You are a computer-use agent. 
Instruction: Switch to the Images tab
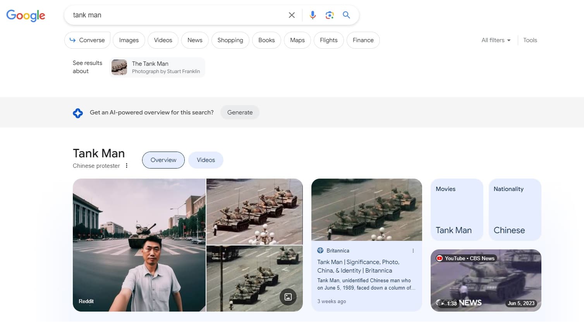(129, 40)
